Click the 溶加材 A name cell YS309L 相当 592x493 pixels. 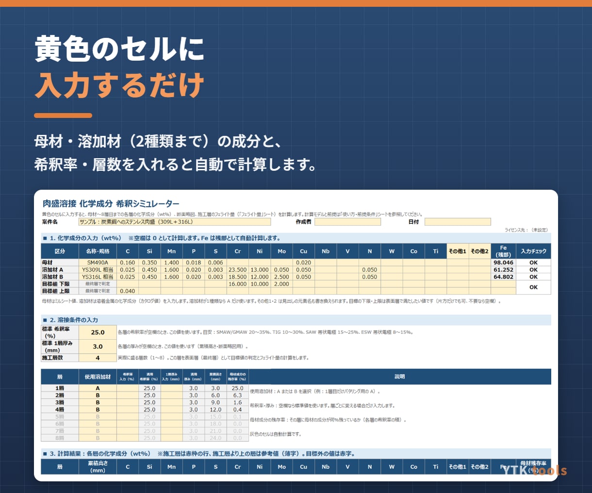pyautogui.click(x=98, y=270)
